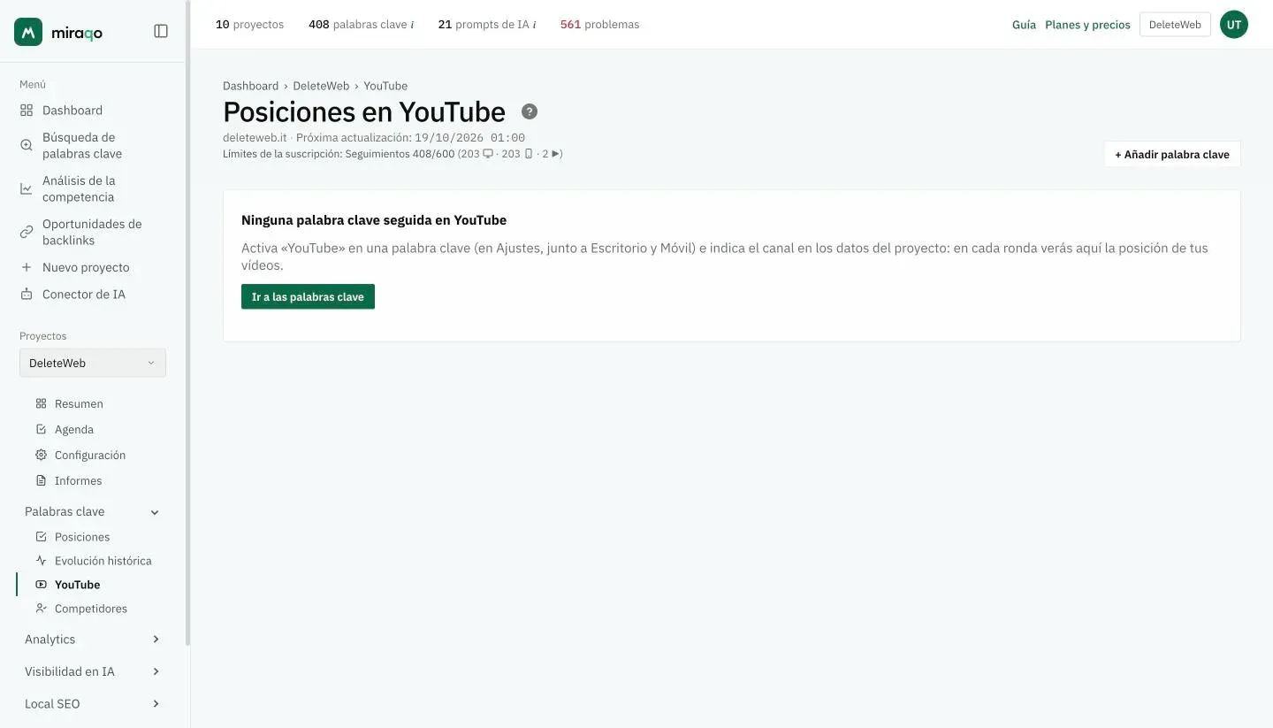The image size is (1273, 728).
Task: Click the Búsqueda de palabras clave magnifier icon
Action: coord(27,145)
